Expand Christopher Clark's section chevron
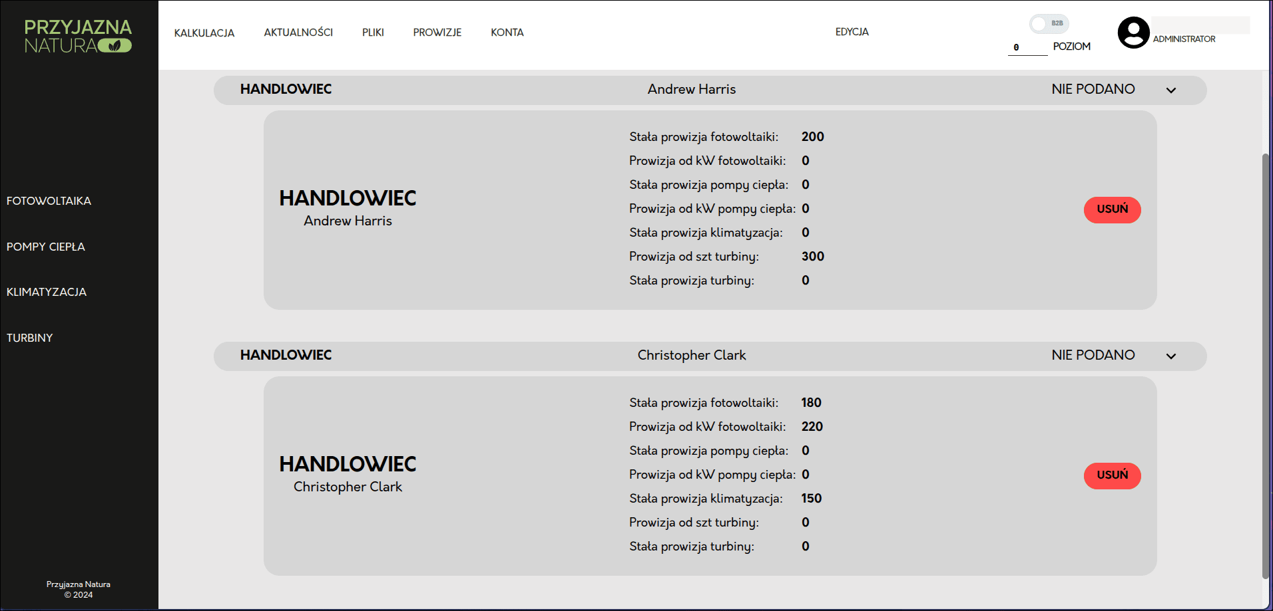This screenshot has width=1273, height=611. [x=1172, y=356]
